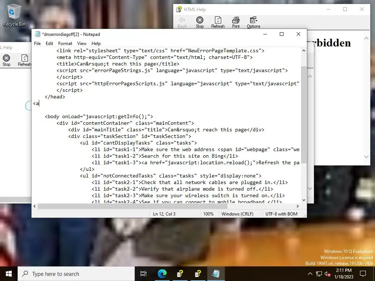
Task: Click the '</head>' line in Notepad
Action: (x=55, y=97)
